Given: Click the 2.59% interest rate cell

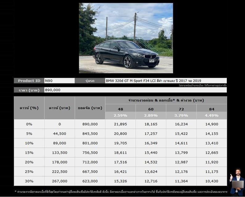Looking at the screenshot, I should [120, 115].
